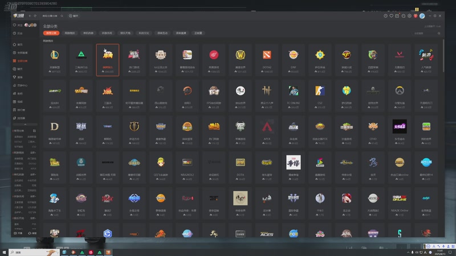The width and height of the screenshot is (456, 256).
Task: Select the 网游竞技 filter tab
Action: click(70, 33)
